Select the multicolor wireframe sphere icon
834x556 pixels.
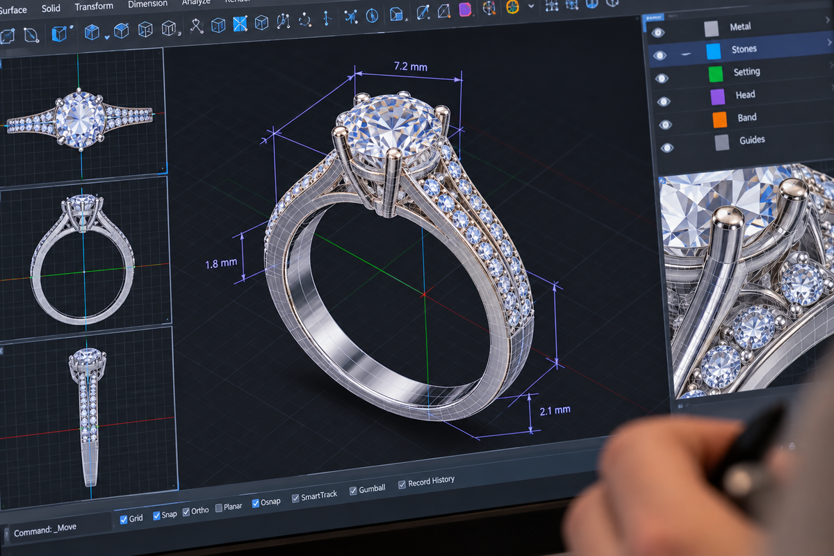[x=489, y=8]
